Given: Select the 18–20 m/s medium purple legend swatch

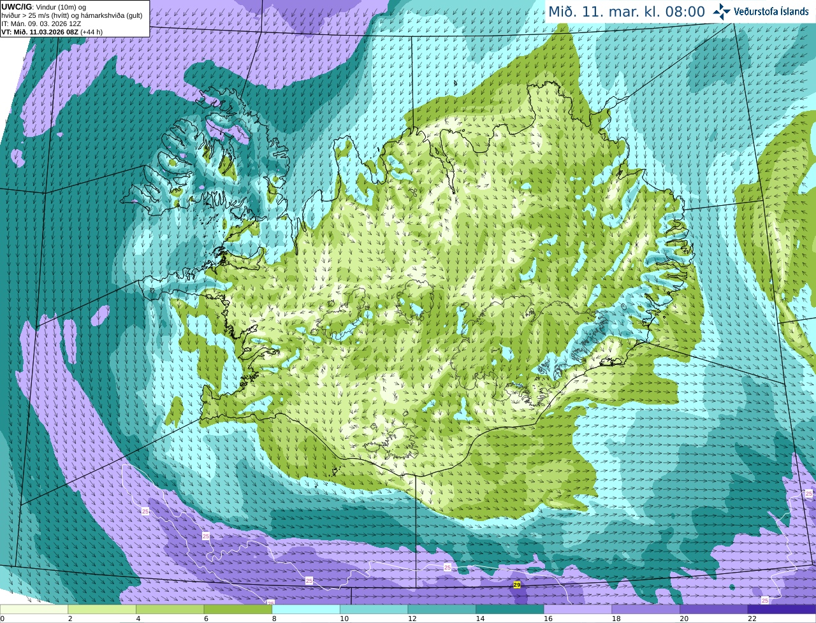Looking at the screenshot, I should 646,609.
